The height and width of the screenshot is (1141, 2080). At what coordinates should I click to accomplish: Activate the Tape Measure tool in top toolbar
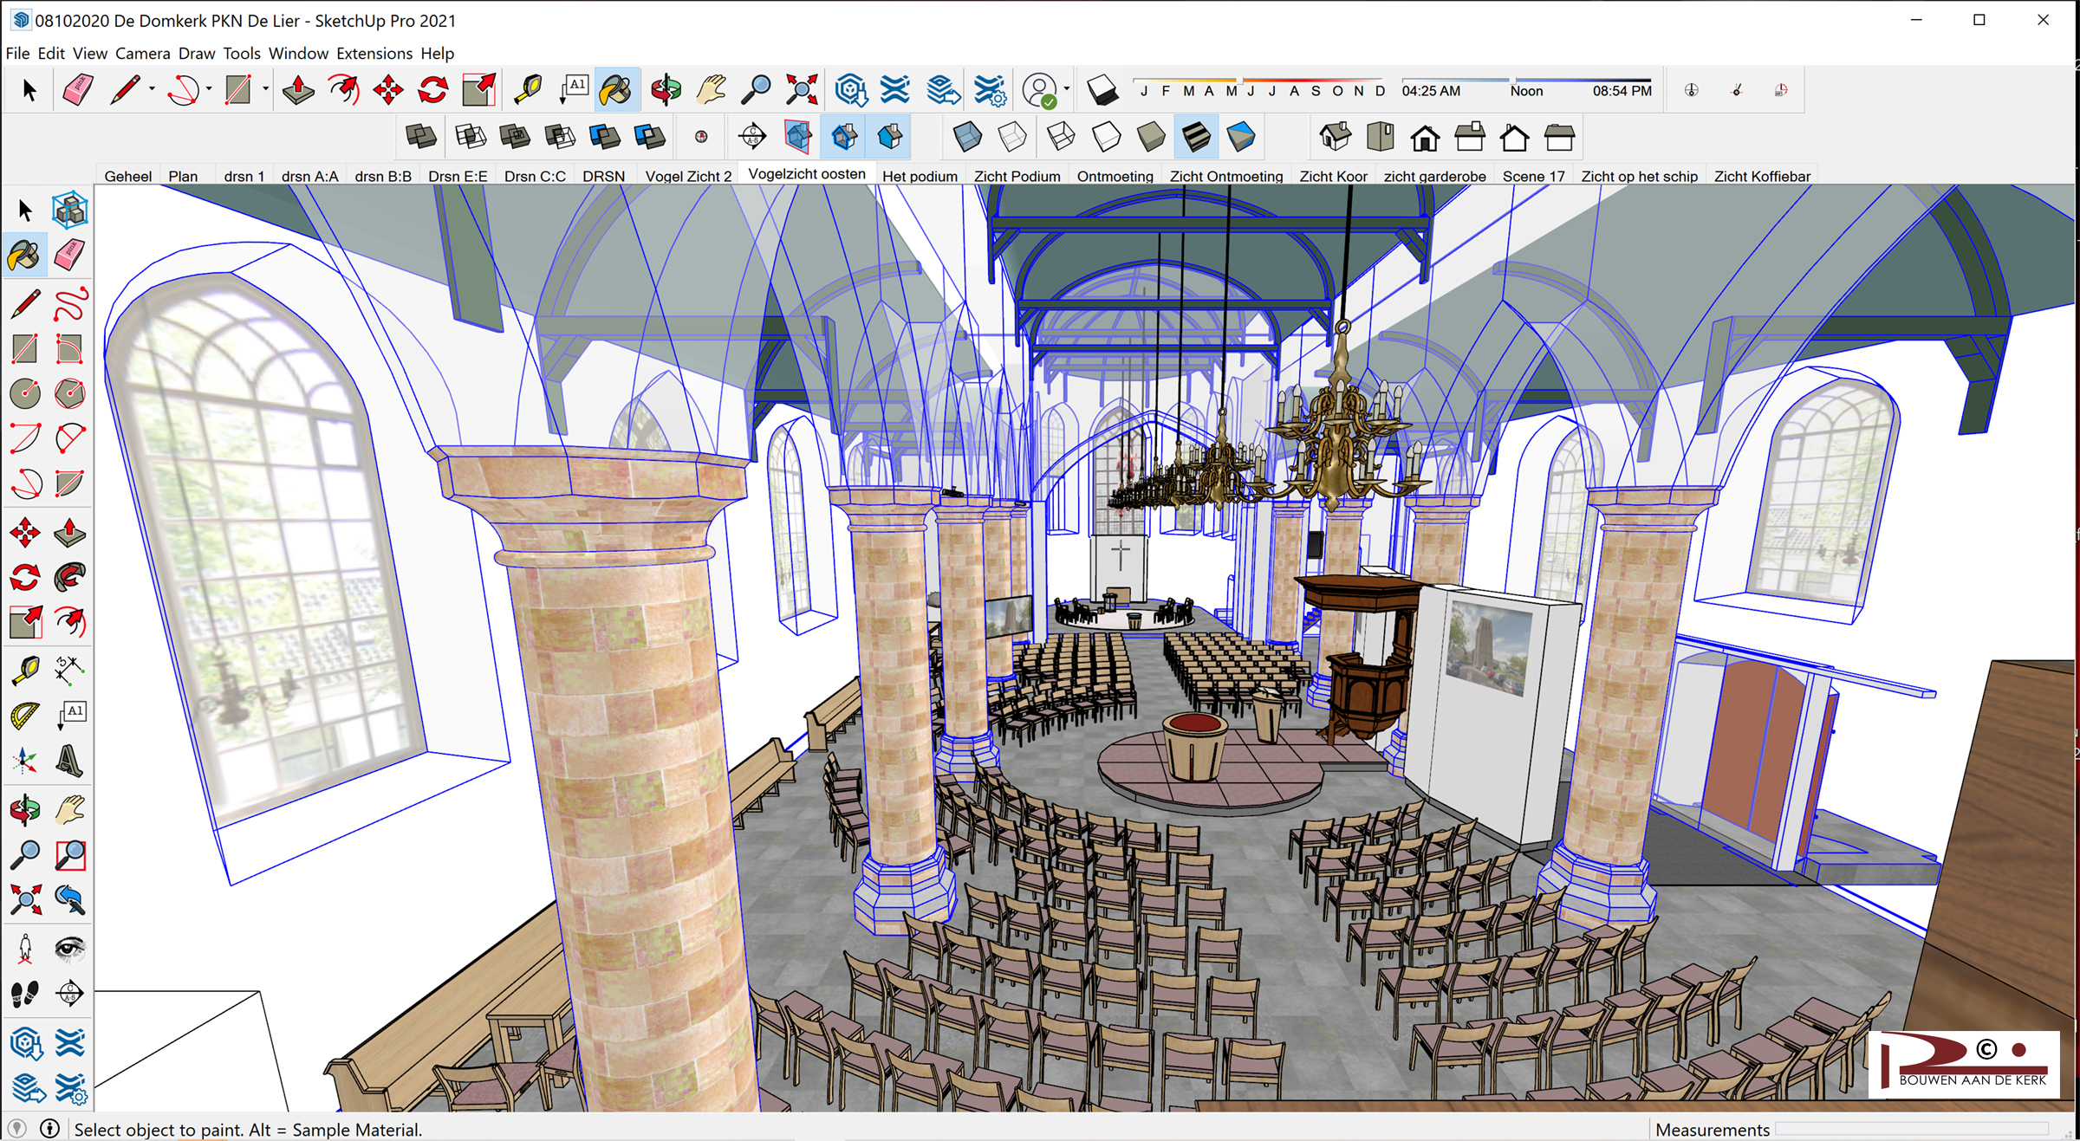[x=527, y=90]
